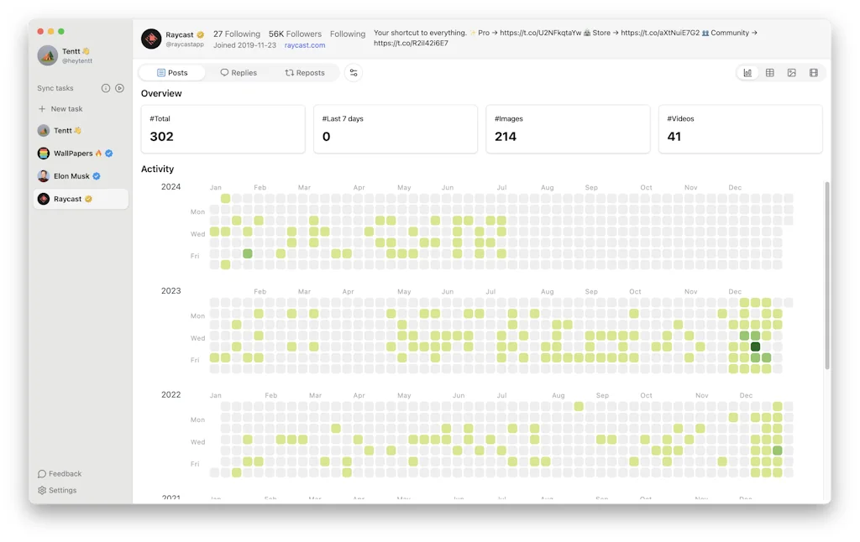Select the chart view icon

tap(747, 72)
